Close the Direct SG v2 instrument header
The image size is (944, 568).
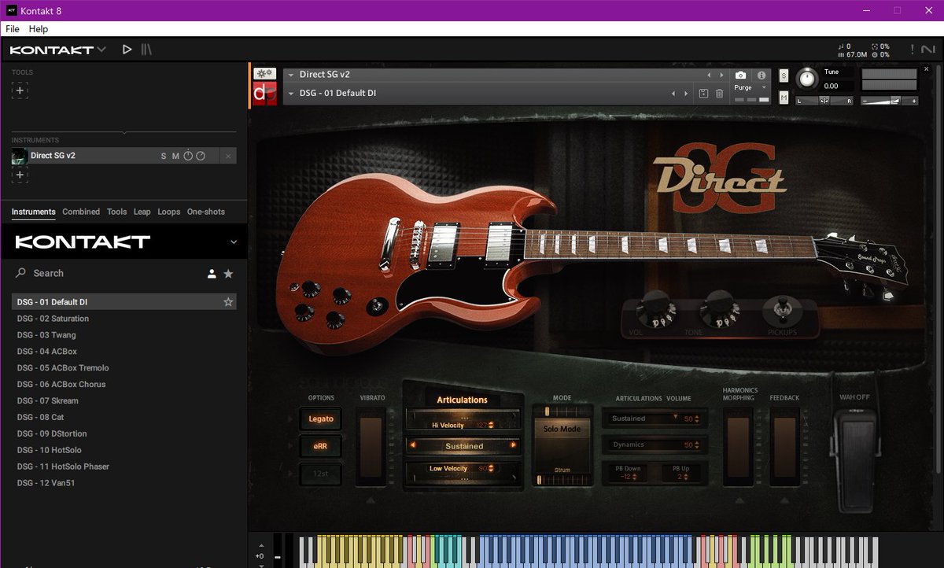click(x=926, y=69)
